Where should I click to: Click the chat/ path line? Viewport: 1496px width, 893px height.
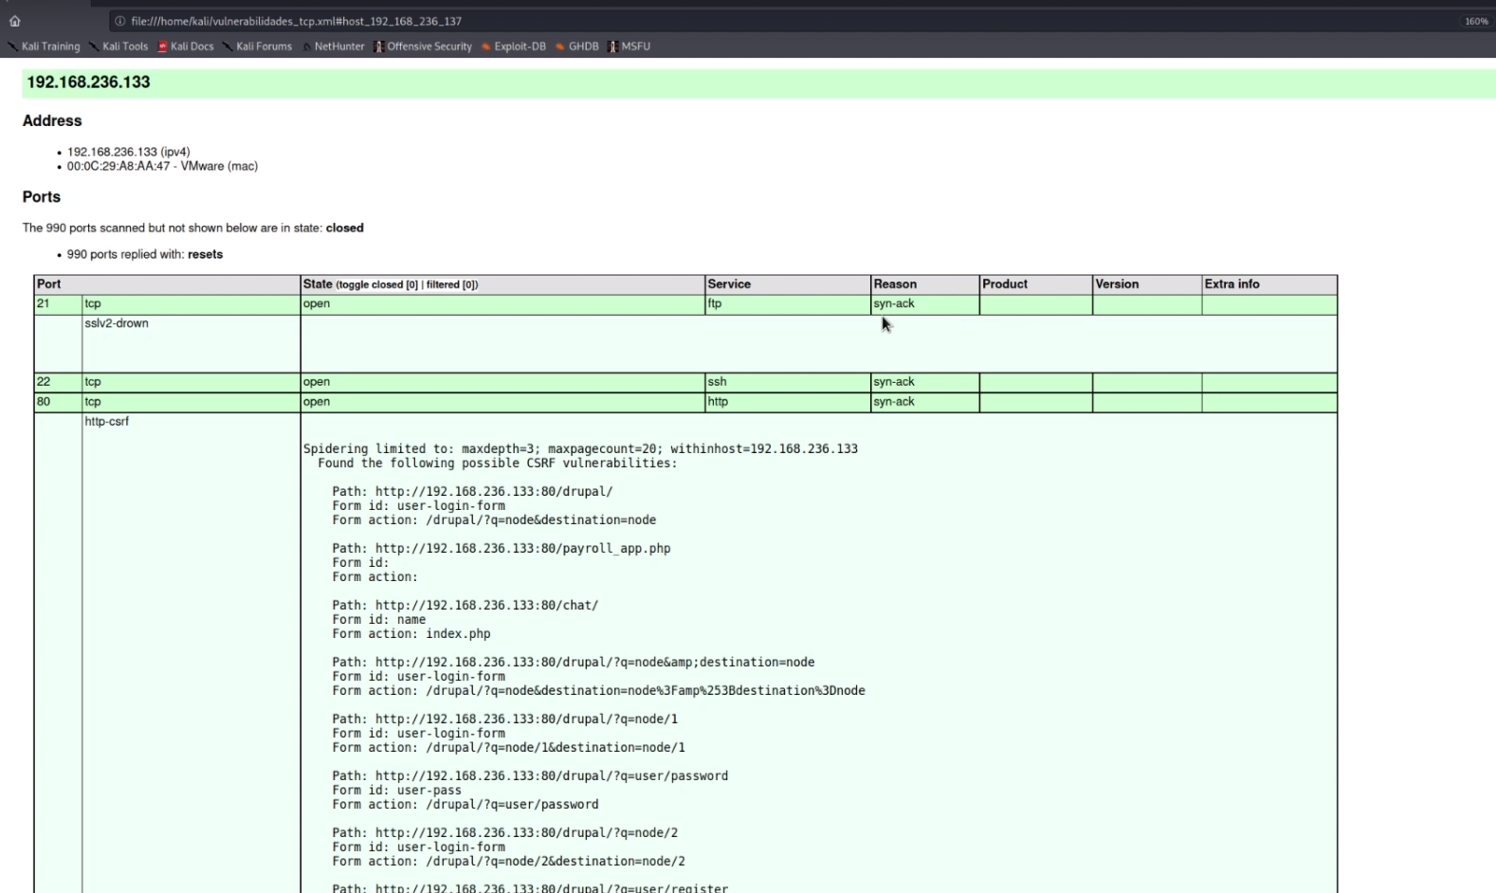point(465,606)
